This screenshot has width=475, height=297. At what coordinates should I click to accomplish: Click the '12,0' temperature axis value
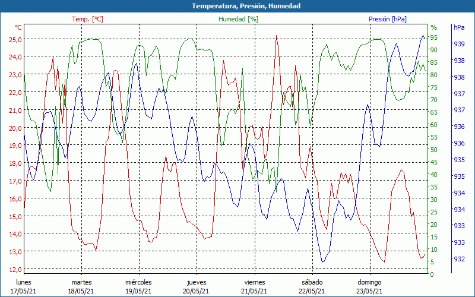tap(15, 270)
